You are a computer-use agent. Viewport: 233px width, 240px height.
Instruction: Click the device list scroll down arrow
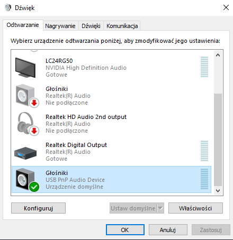[x=218, y=191]
